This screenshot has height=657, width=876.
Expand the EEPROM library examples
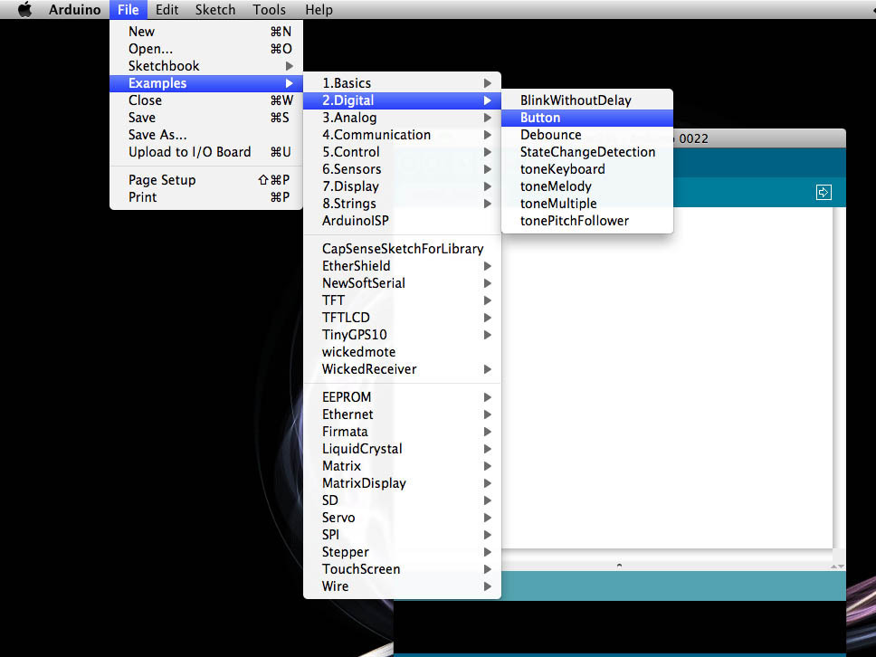pos(402,397)
